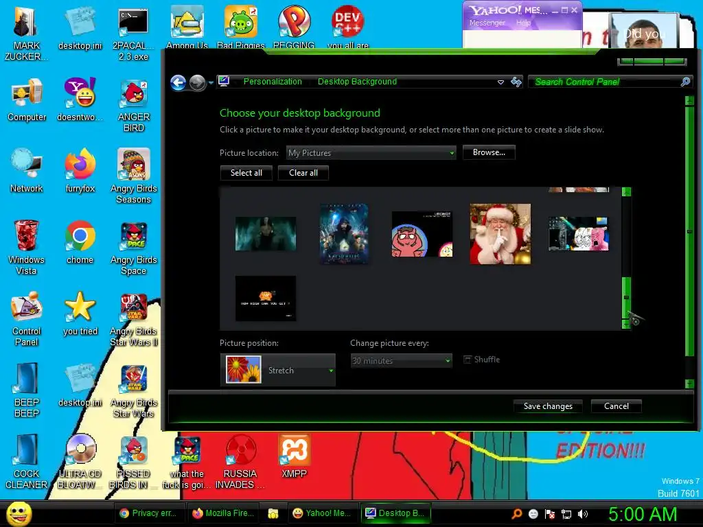Click the flag Action Center tray icon
This screenshot has height=527, width=703.
pos(550,514)
